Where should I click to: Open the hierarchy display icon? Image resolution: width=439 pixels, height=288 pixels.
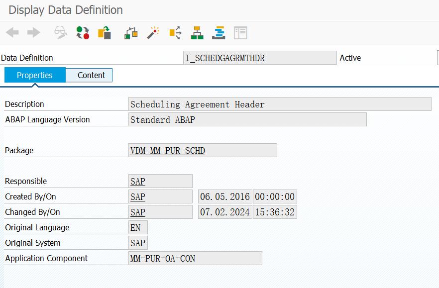[x=129, y=32]
